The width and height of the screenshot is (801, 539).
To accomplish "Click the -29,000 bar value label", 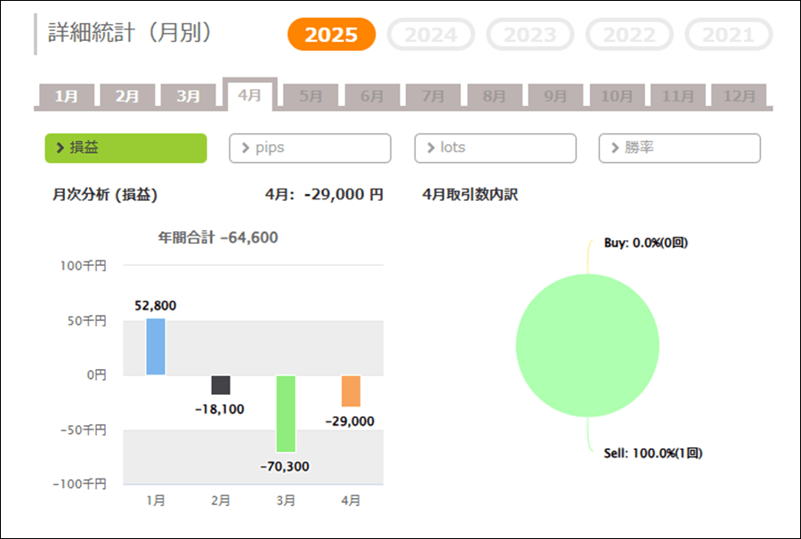I will pyautogui.click(x=350, y=422).
